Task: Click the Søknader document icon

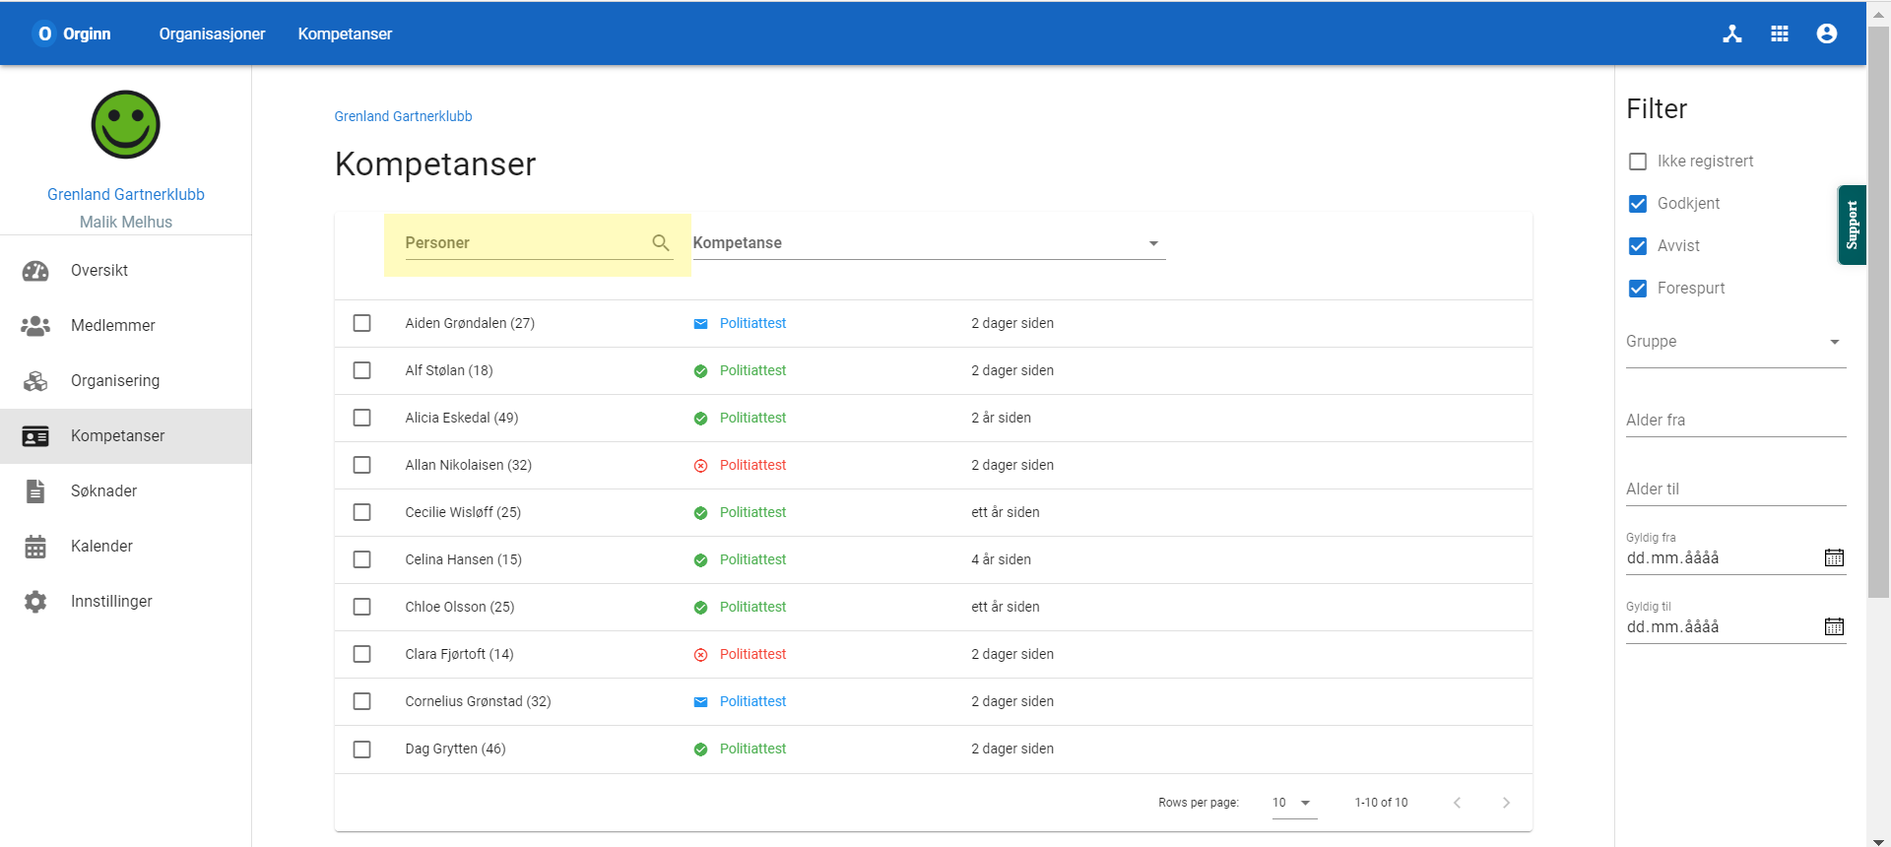Action: [35, 491]
